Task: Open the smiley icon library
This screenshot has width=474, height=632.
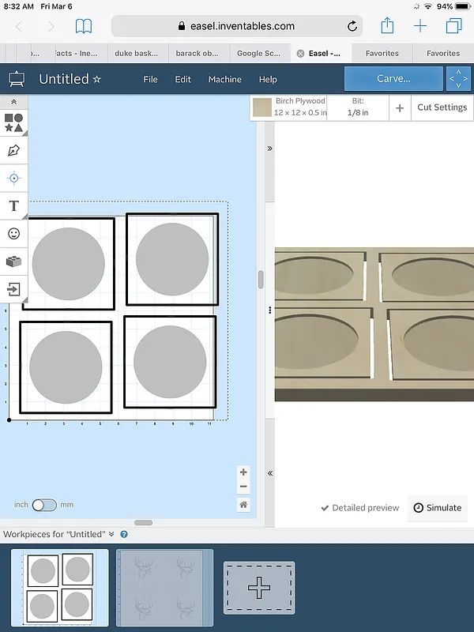Action: coord(13,234)
